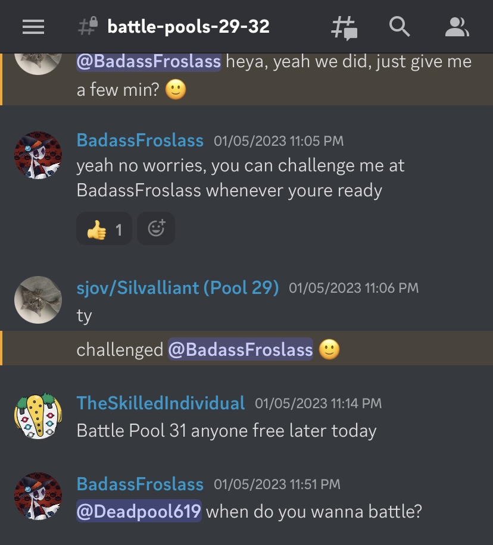The image size is (493, 545).
Task: Select BadassFroslass username at 11:51 PM
Action: pos(140,484)
